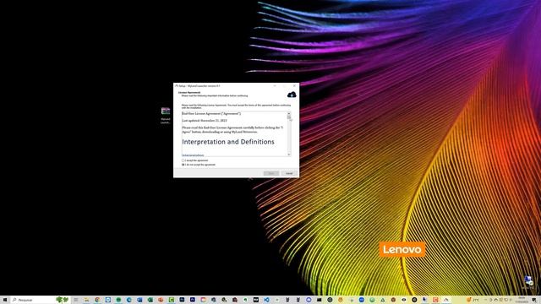
Task: Open Visual Studio Code from the taskbar
Action: pos(266,300)
